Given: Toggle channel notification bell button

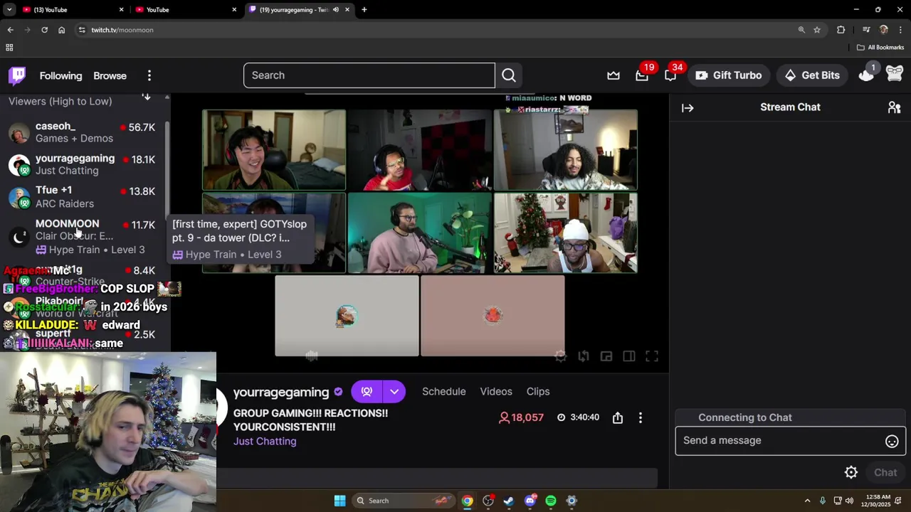Looking at the screenshot, I should pos(367,392).
